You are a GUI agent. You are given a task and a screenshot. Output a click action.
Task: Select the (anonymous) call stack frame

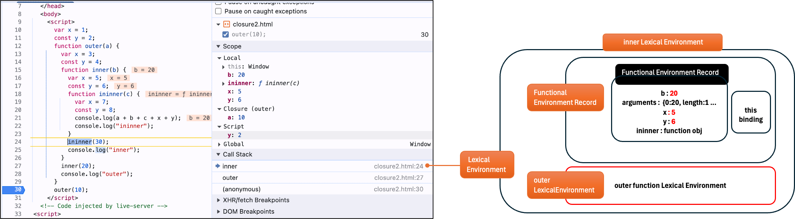tap(322, 189)
